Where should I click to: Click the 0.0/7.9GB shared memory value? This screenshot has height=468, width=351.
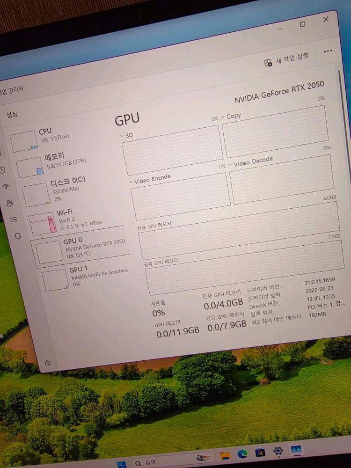pos(227,325)
